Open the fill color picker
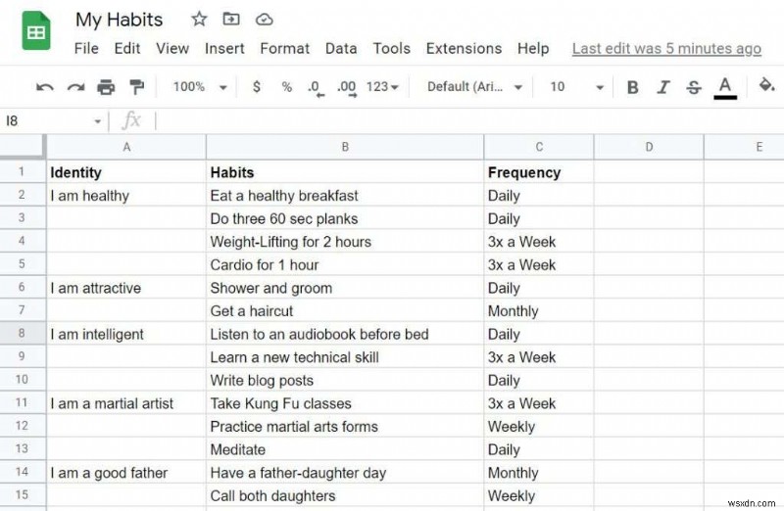This screenshot has height=511, width=784. pos(766,85)
